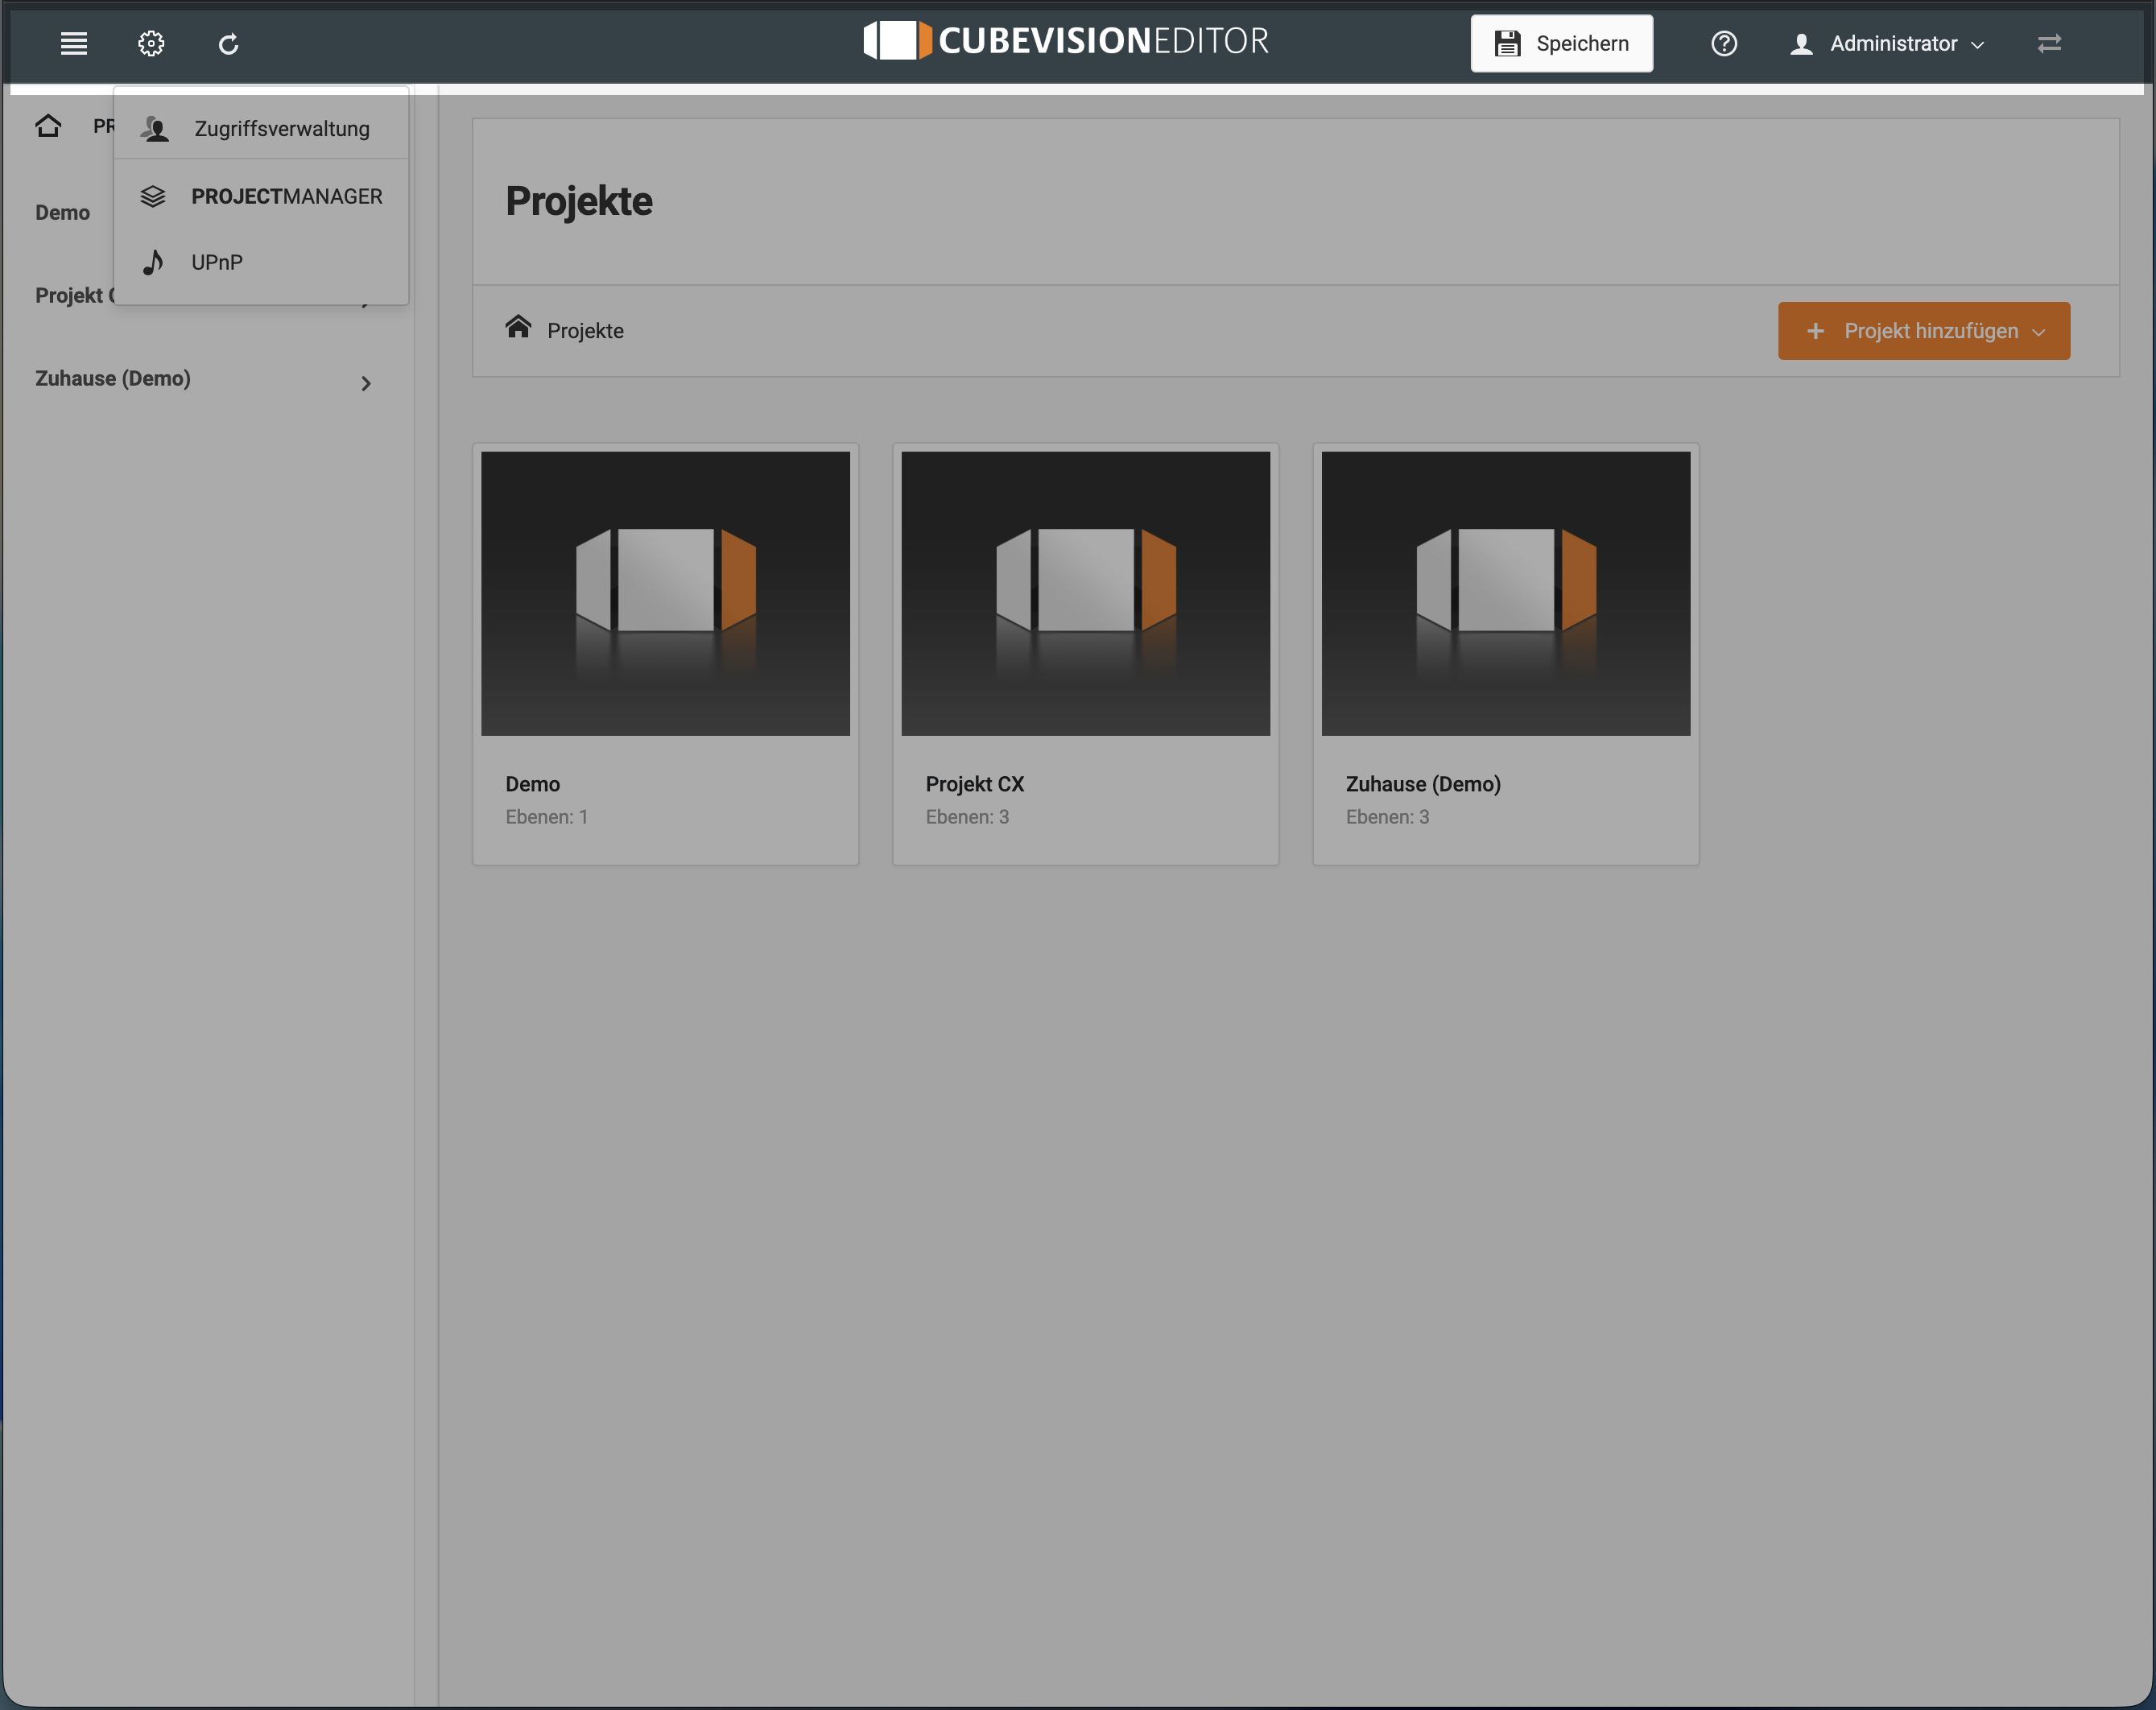2156x1710 pixels.
Task: Click the Administrator user icon
Action: click(x=1801, y=44)
